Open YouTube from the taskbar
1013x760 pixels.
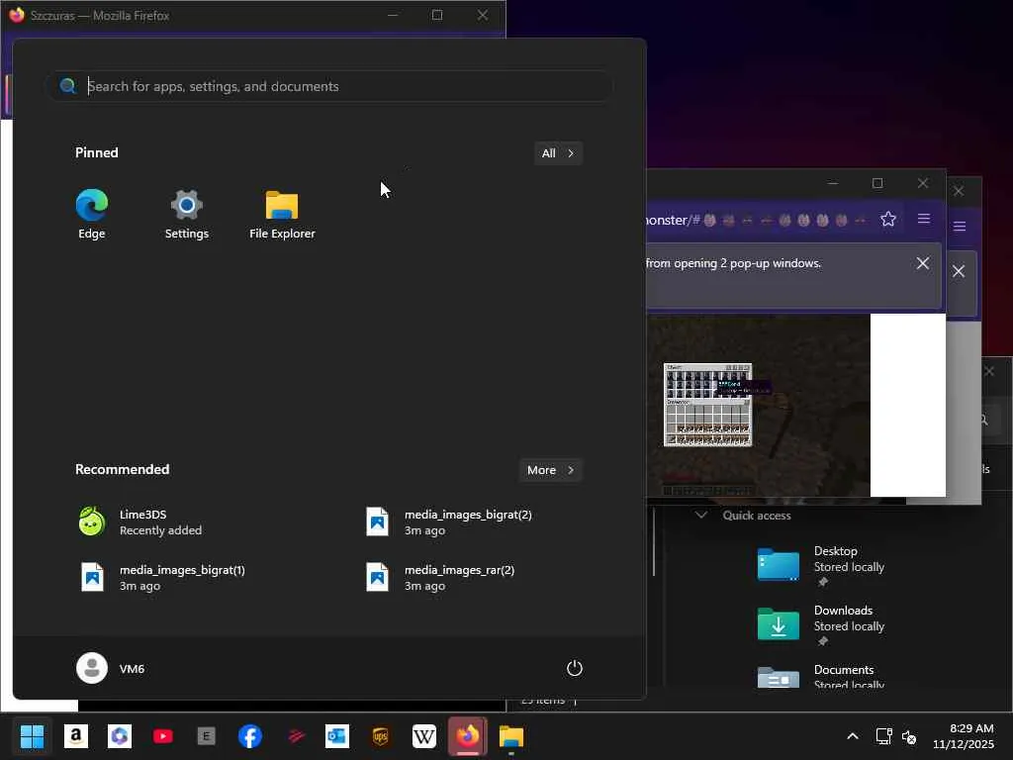point(163,736)
